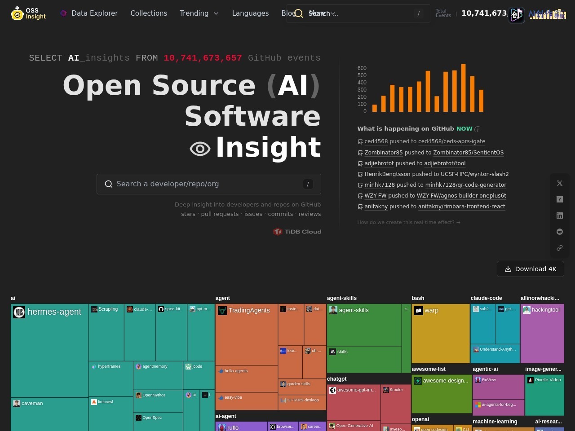This screenshot has width=575, height=431.
Task: Open the UCSF-HPC/wynton-slash2 repo link
Action: 474,174
